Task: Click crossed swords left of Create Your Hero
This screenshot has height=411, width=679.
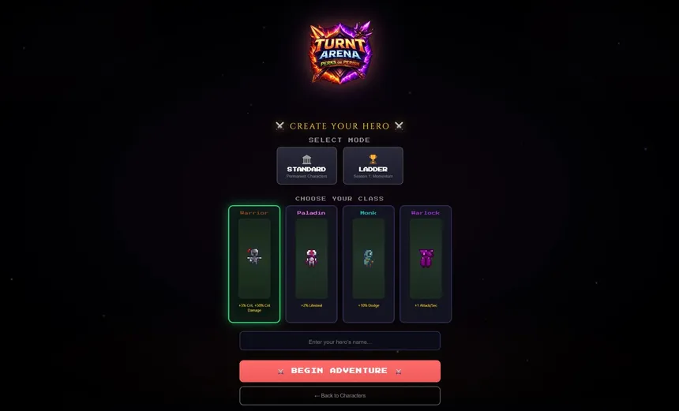Action: tap(279, 126)
